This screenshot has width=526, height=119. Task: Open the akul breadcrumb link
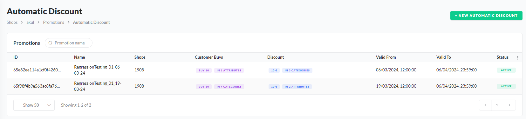pos(30,22)
